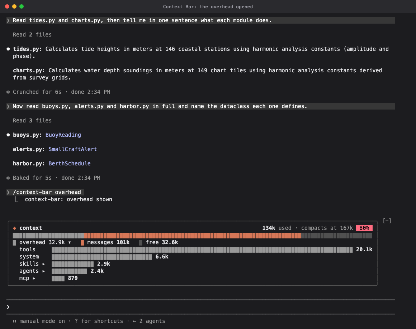Screen dimensions: 416x329
Task: Click the agents 2.4k bar
Action: click(x=69, y=271)
